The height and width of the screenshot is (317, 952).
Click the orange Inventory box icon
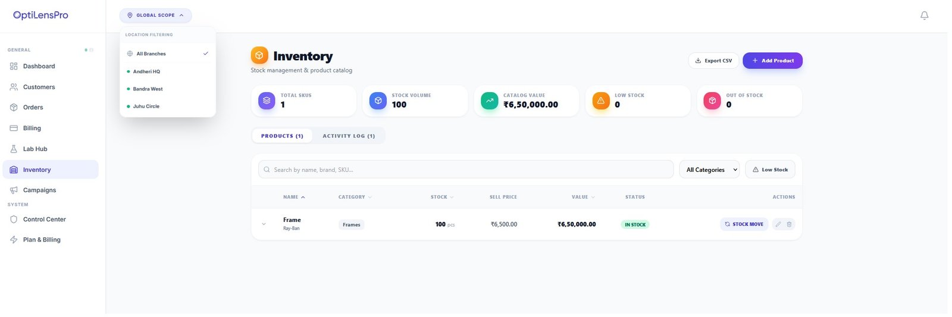coord(259,55)
